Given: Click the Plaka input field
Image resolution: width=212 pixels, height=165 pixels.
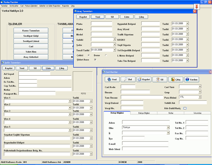Looking at the screenshot, I should click(x=102, y=24).
